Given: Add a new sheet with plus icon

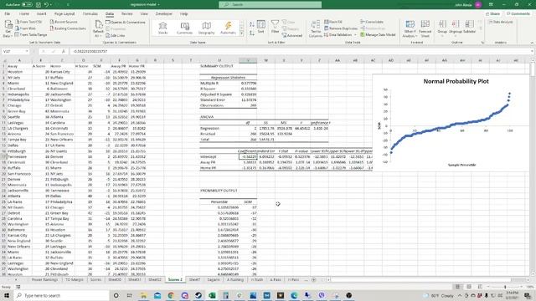Looking at the screenshot, I should [314, 279].
